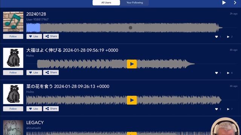Click the next chevron arrow in top bar
This screenshot has width=241, height=135.
coord(235,3)
